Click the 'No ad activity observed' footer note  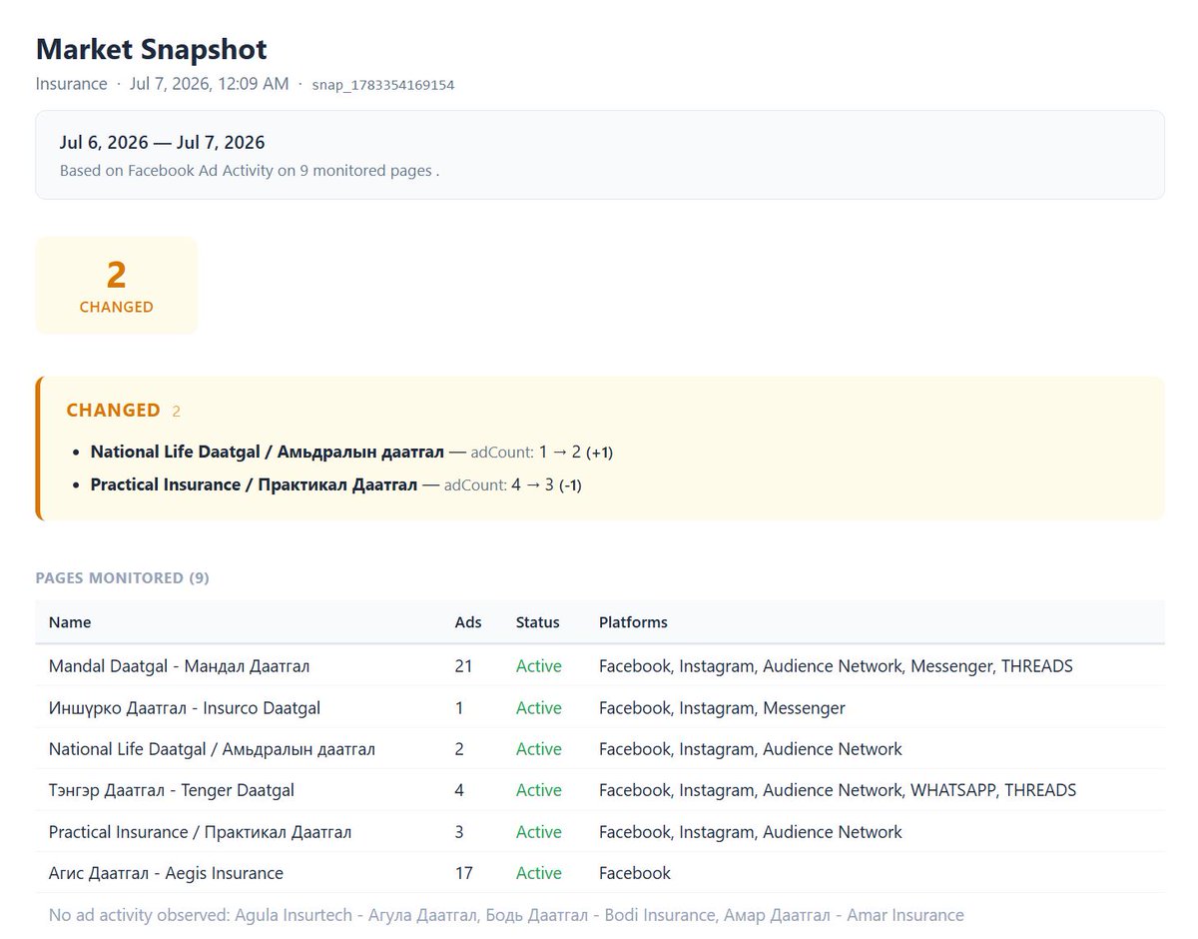(x=506, y=915)
